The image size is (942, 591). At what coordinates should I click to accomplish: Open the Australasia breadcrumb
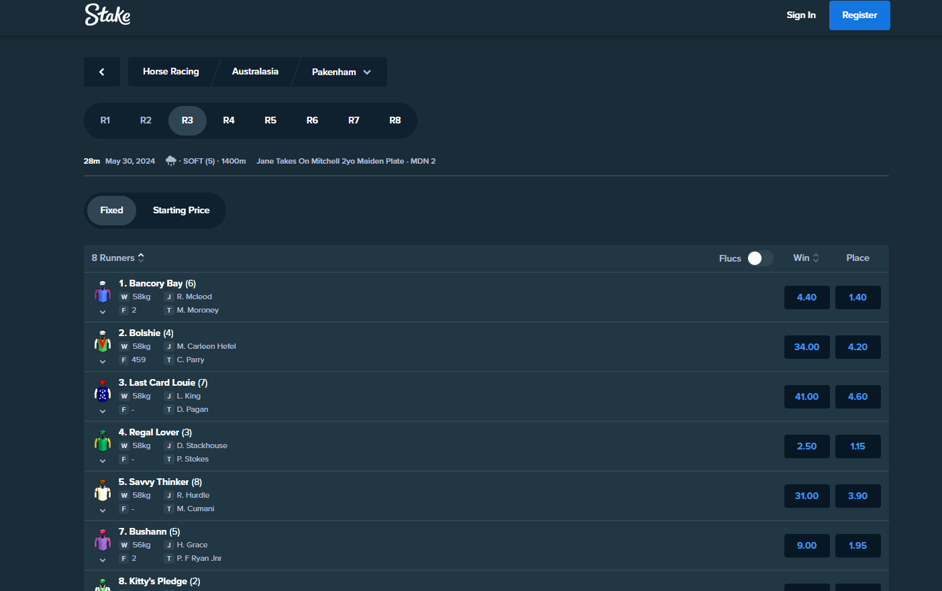click(255, 72)
